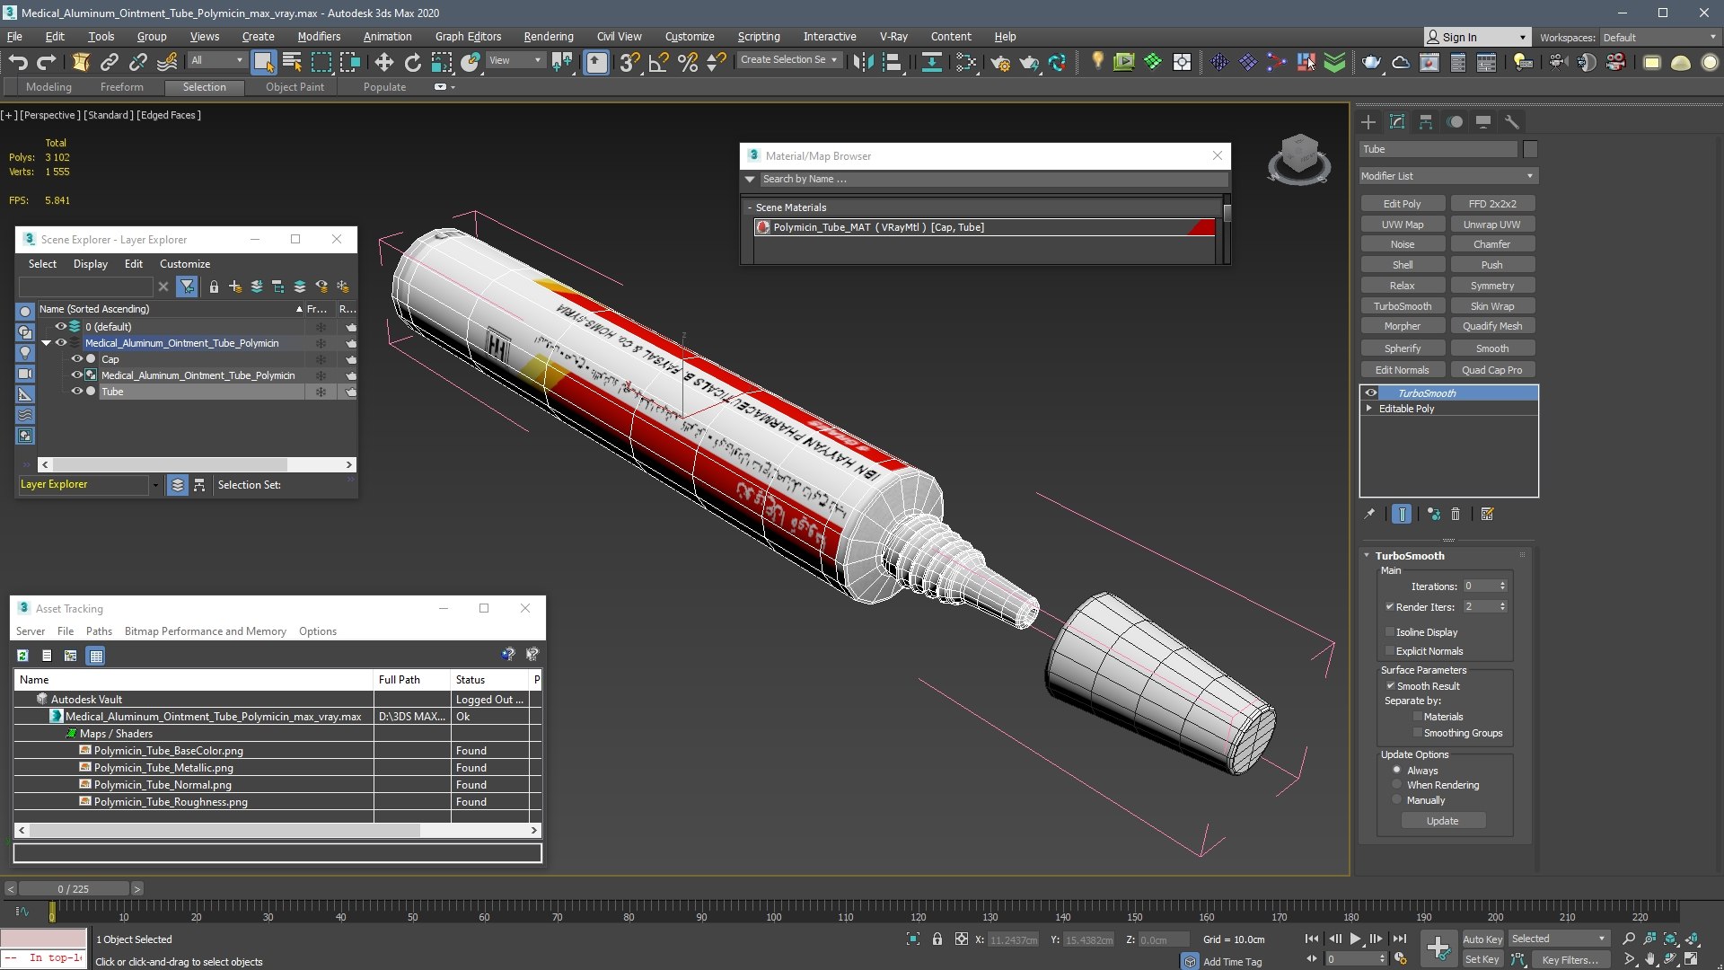Open Bitmap Performance and Memory menu
This screenshot has height=970, width=1724.
206,631
